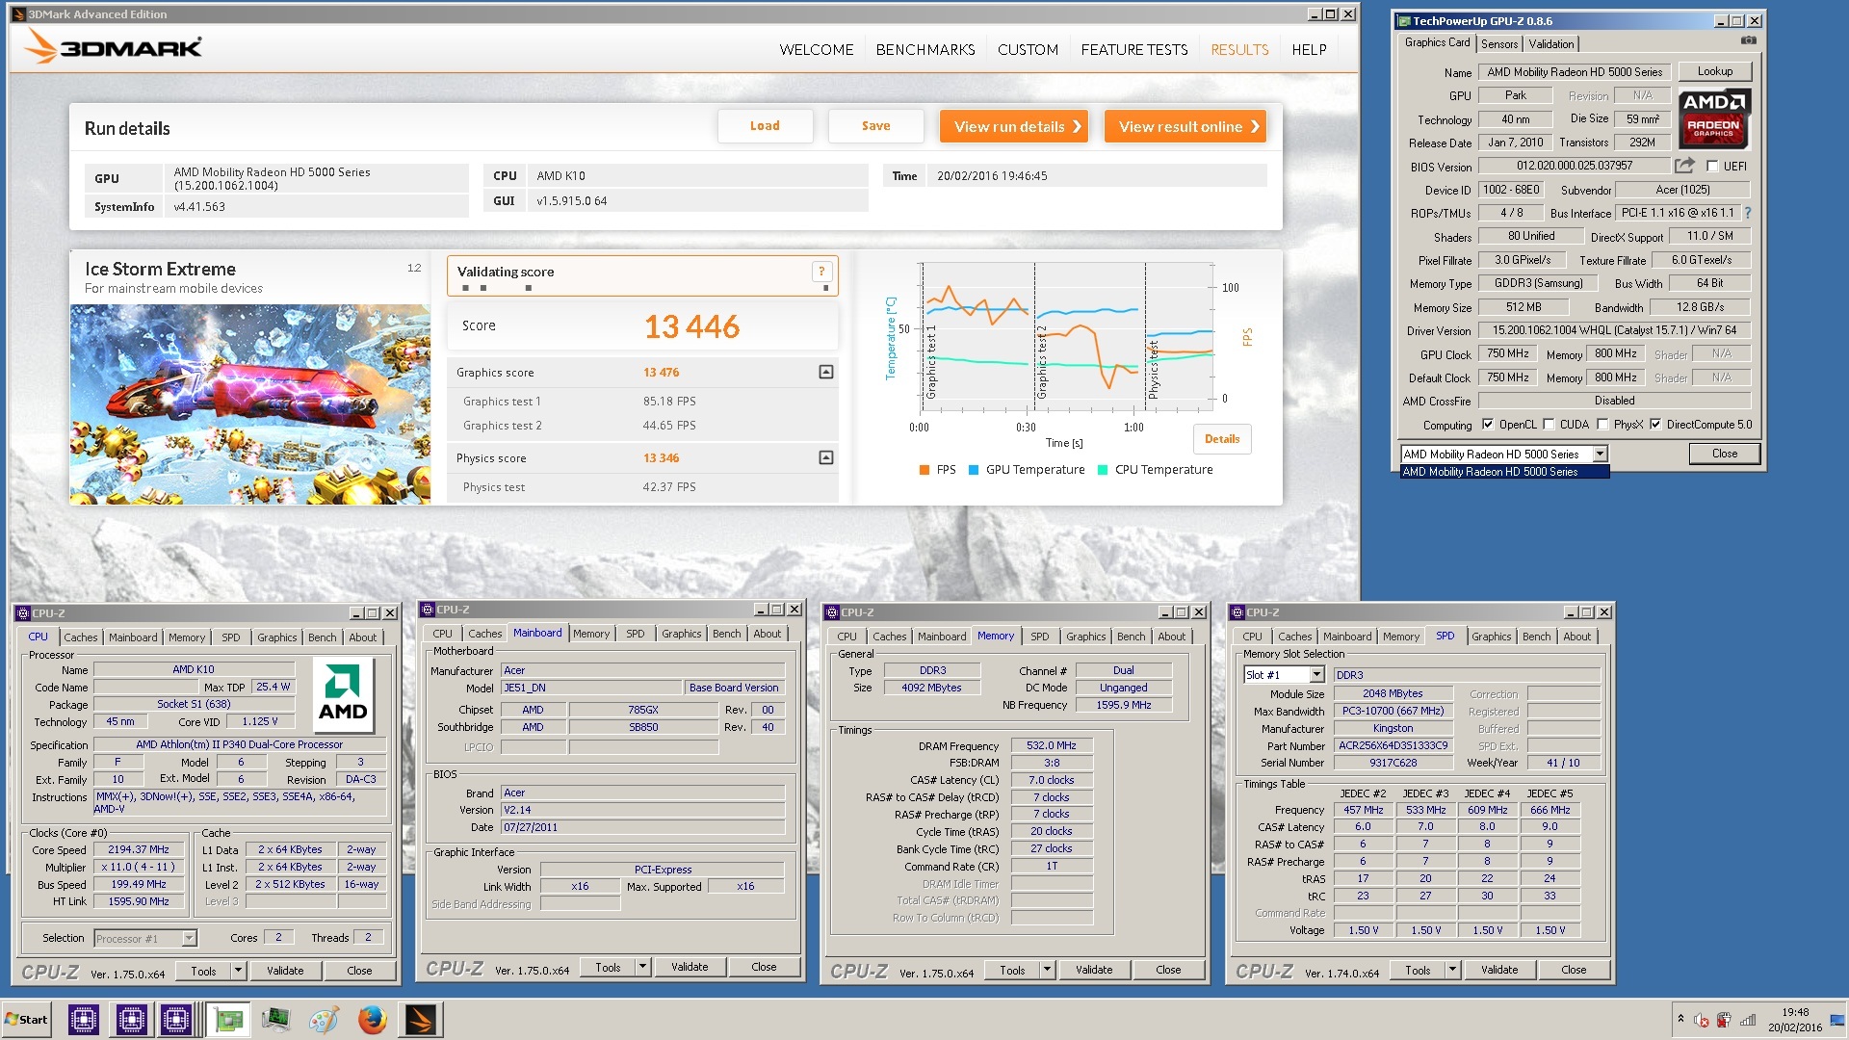Click the 3DMark logo in the header

tap(113, 46)
